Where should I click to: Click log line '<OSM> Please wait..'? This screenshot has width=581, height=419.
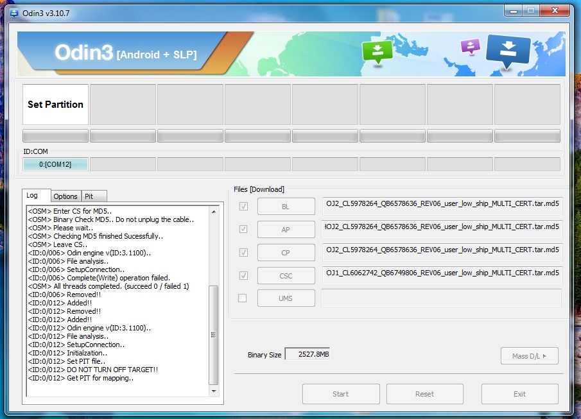coord(61,228)
